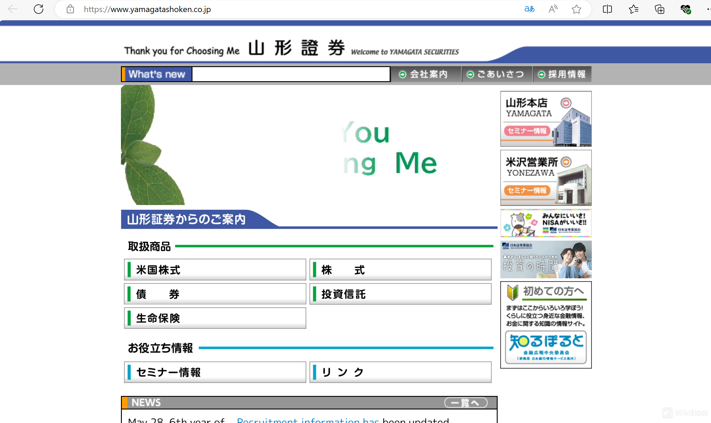Open 採用情報 navigation item
This screenshot has height=423, width=711.
point(562,74)
